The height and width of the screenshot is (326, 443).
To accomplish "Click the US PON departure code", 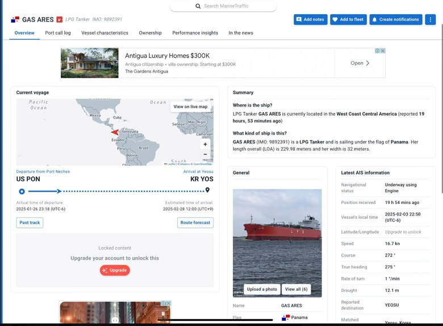I will [x=28, y=179].
